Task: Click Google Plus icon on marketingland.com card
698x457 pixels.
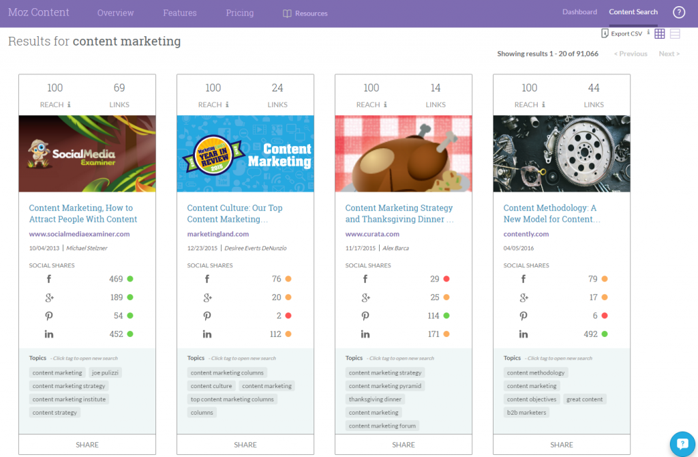Action: (207, 297)
